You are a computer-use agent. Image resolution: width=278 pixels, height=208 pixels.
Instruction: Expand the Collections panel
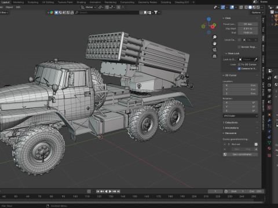(224, 122)
